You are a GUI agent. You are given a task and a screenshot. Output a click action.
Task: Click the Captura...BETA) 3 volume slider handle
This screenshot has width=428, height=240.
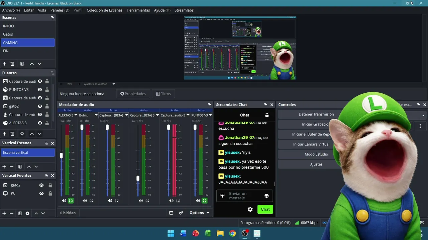(x=138, y=179)
